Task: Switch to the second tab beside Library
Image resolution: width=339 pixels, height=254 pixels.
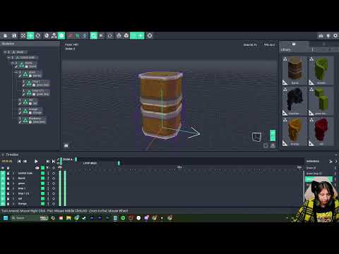Action: [x=324, y=44]
